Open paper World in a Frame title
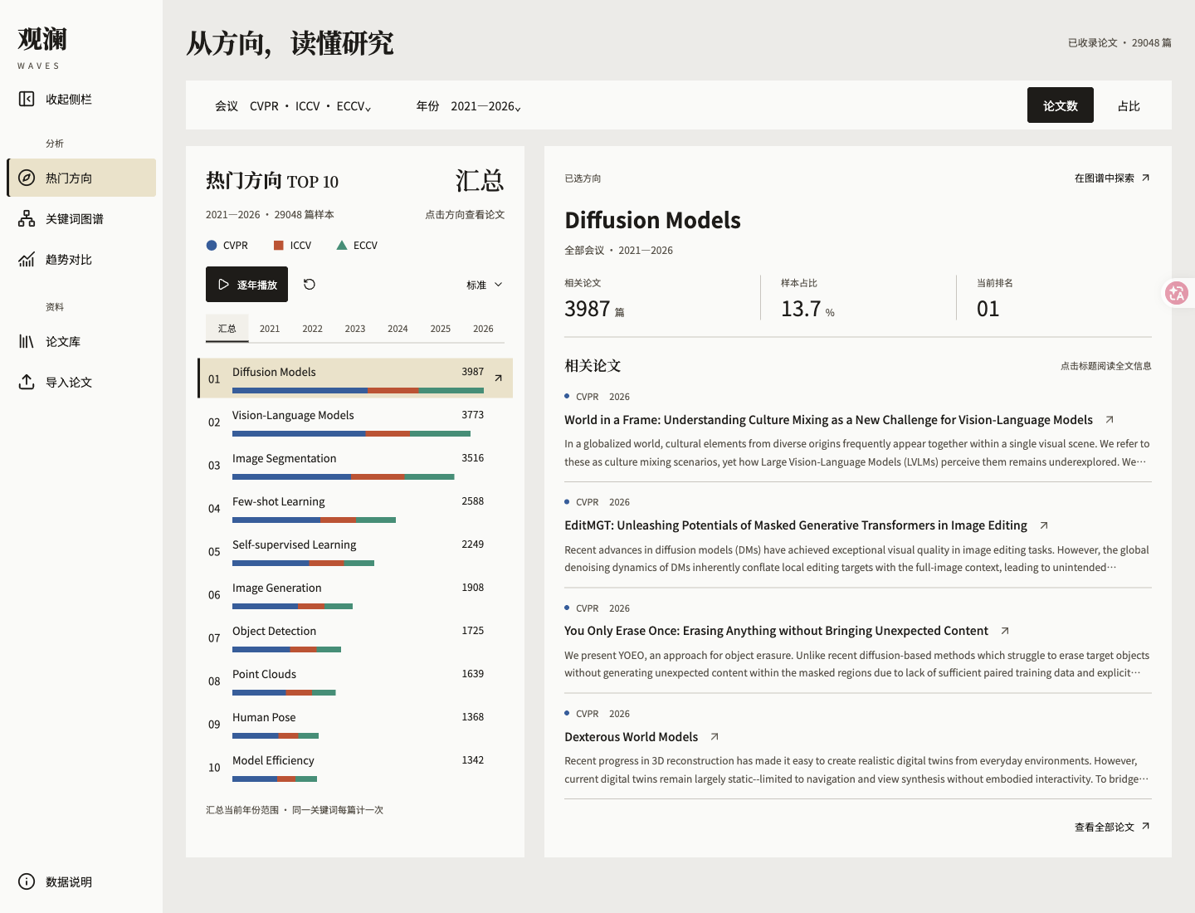This screenshot has width=1195, height=913. (828, 420)
